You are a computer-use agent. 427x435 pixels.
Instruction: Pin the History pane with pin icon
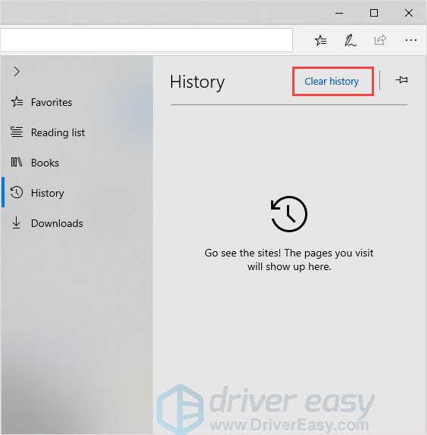coord(401,80)
